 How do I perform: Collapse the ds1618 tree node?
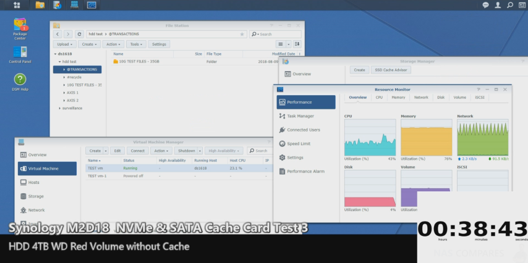click(55, 54)
